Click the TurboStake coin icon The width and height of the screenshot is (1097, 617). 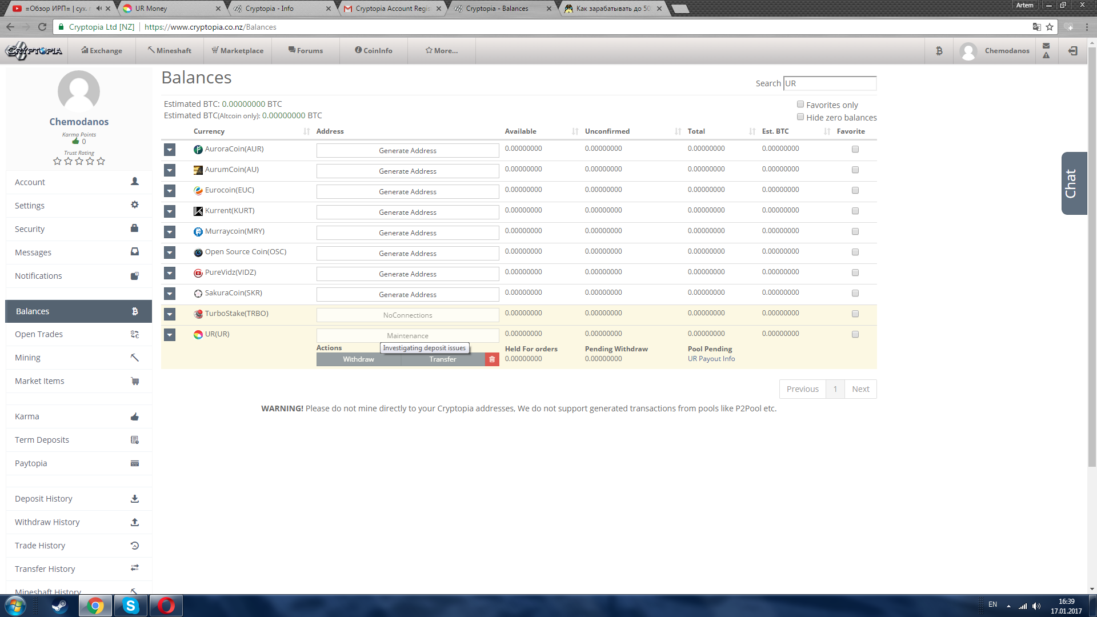click(198, 314)
